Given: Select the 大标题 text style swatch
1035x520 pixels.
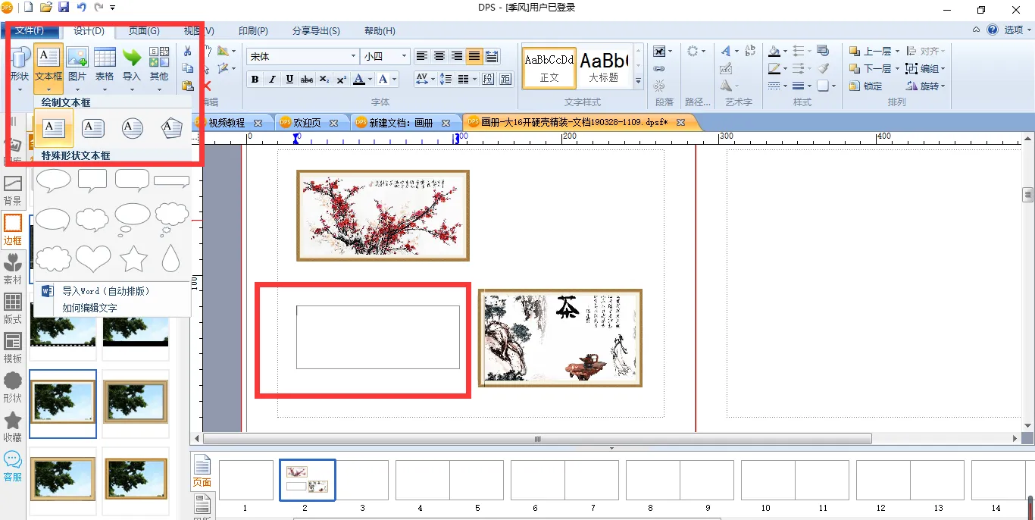Looking at the screenshot, I should coord(603,68).
